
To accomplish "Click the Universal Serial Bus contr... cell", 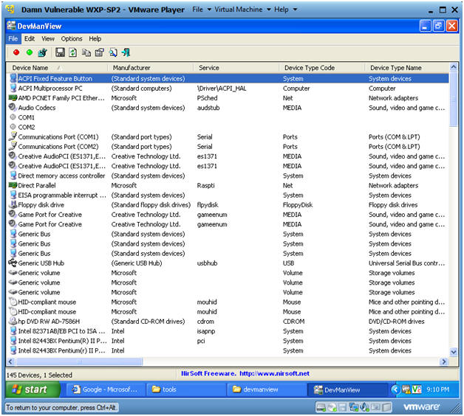I will tap(406, 263).
